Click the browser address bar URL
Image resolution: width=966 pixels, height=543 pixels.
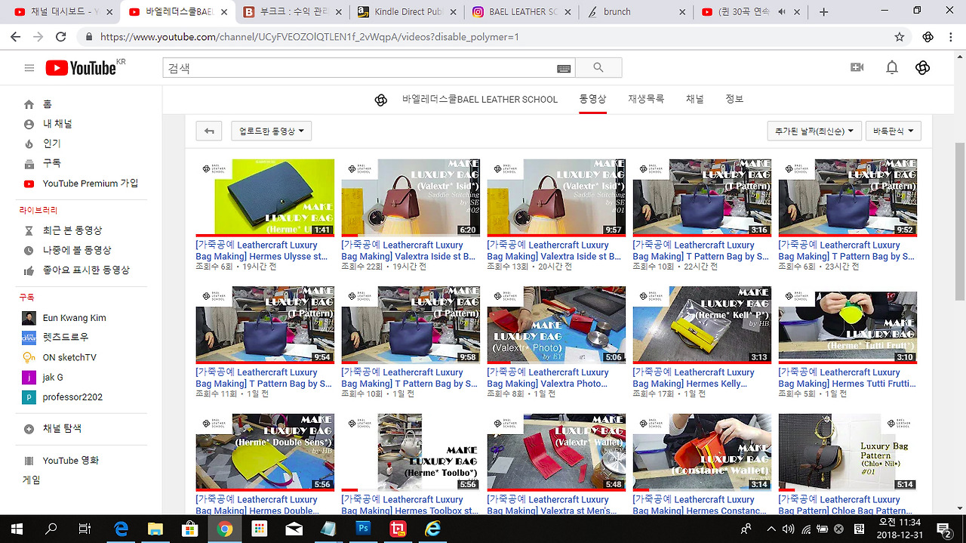309,36
